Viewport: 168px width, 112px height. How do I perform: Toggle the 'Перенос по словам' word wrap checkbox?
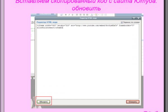click(x=122, y=22)
